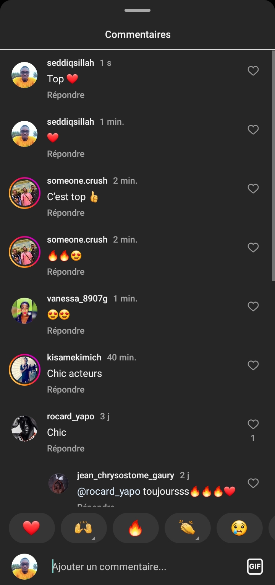Reply to vanessa_8907g's comment
The width and height of the screenshot is (275, 585).
66,331
